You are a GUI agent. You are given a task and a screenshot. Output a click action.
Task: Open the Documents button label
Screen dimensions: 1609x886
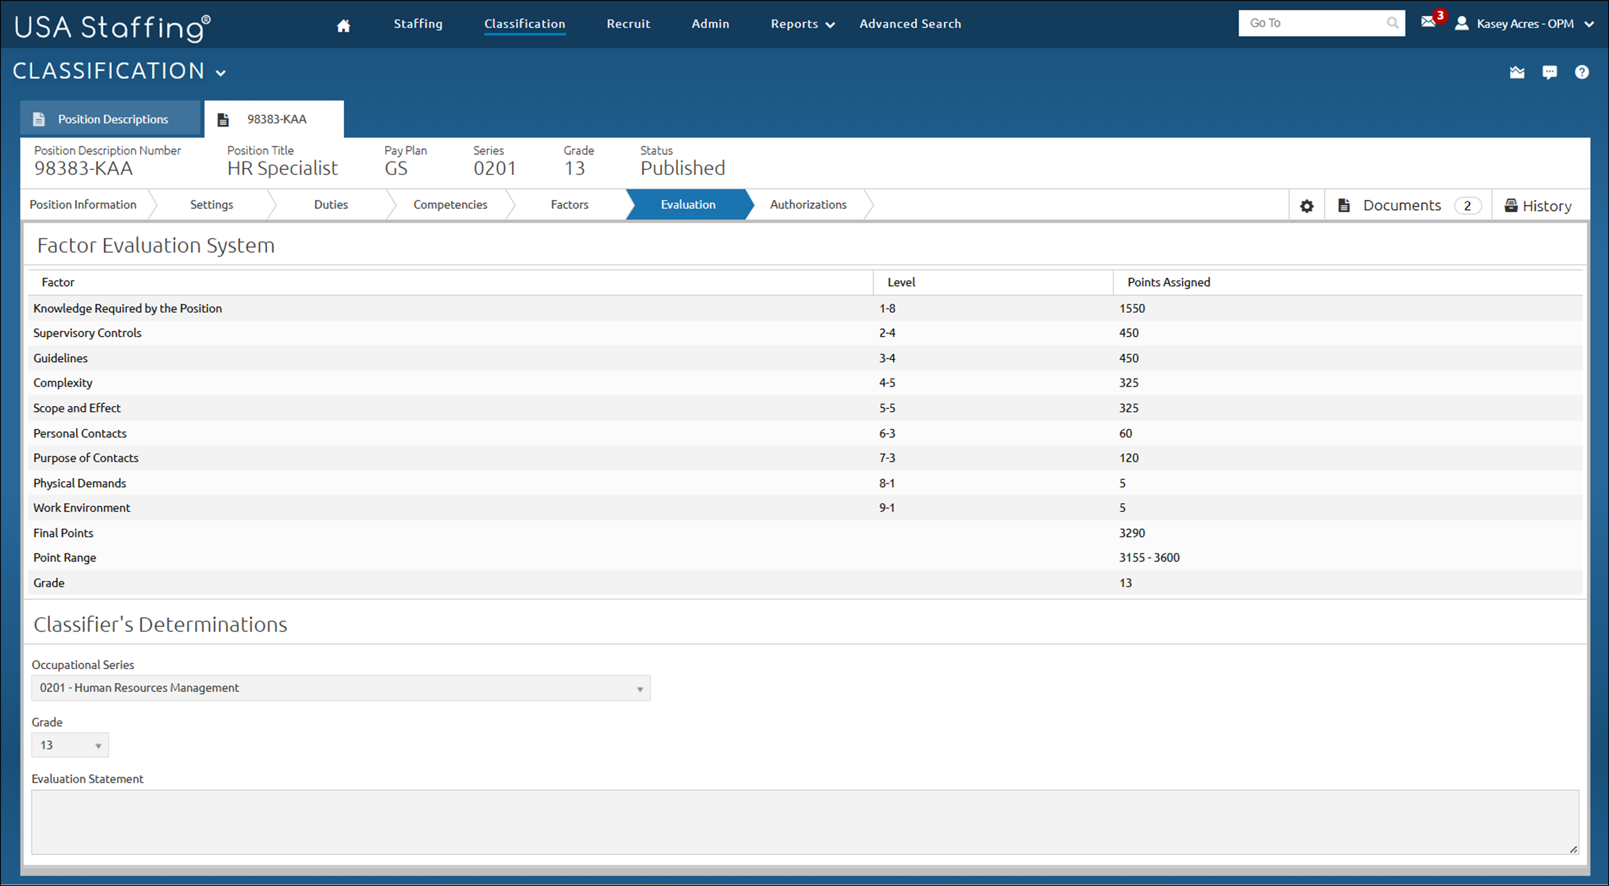point(1402,205)
